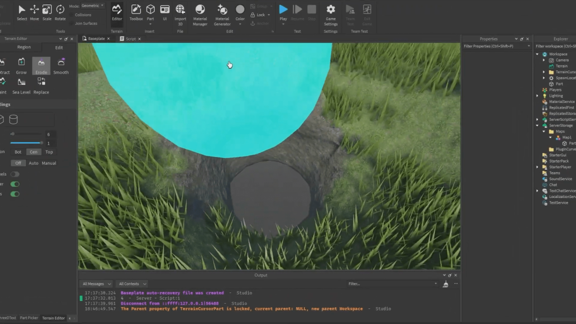Click the Output filter field
This screenshot has height=324, width=576.
point(393,283)
